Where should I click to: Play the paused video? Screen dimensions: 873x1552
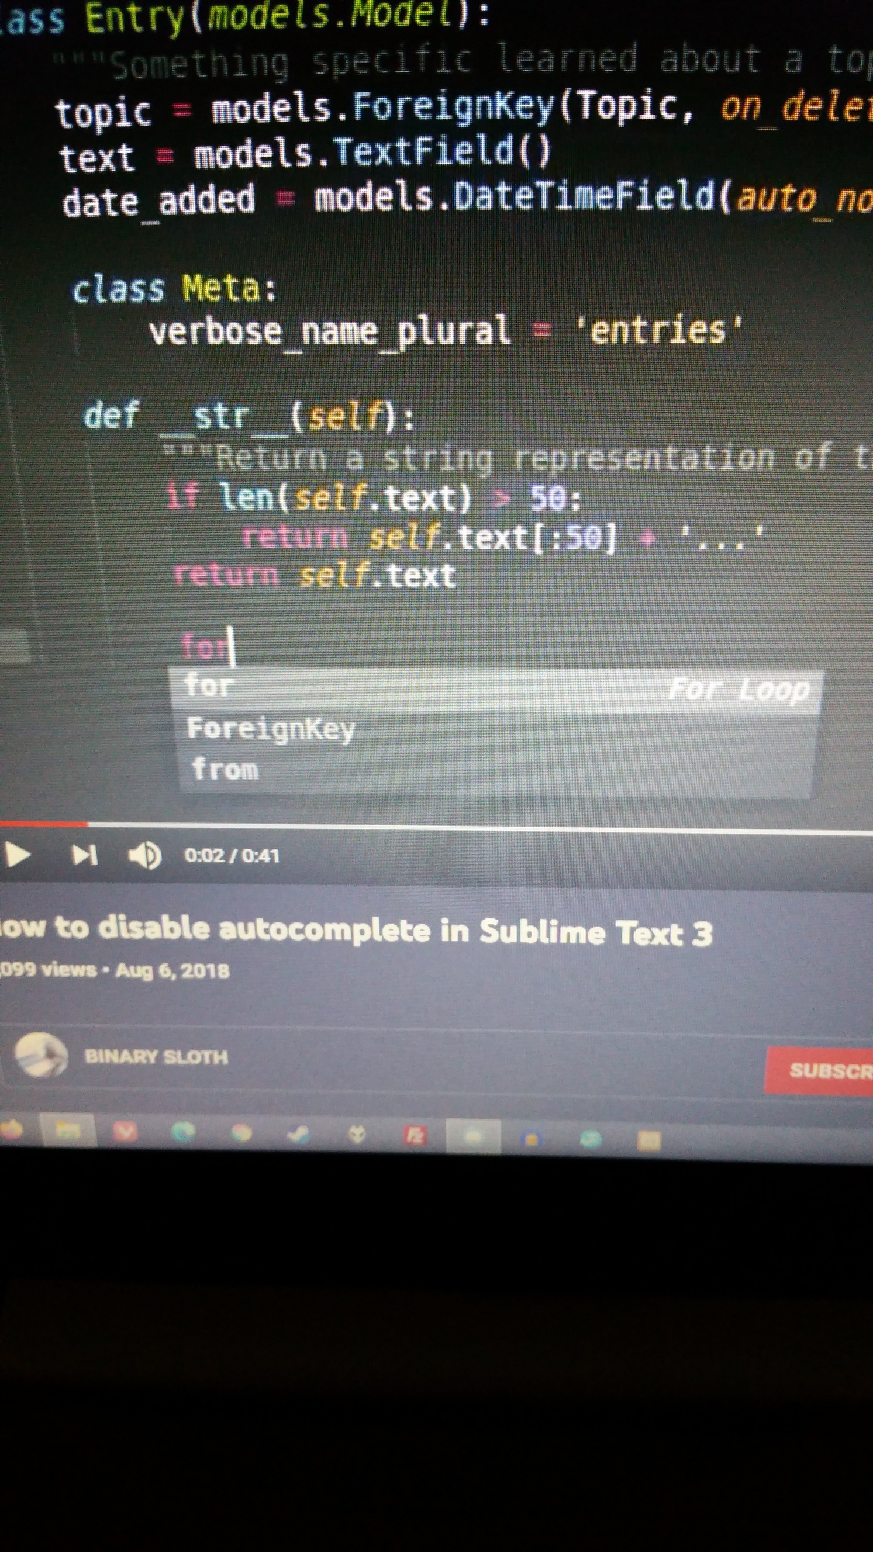[17, 854]
